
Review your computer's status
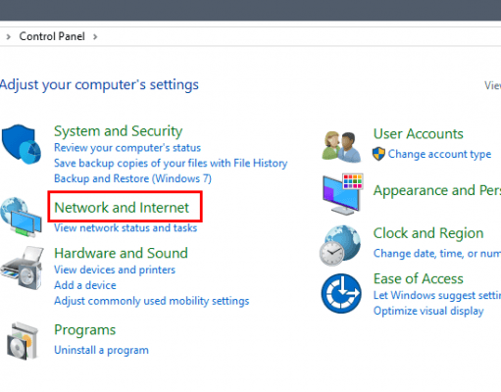point(127,148)
